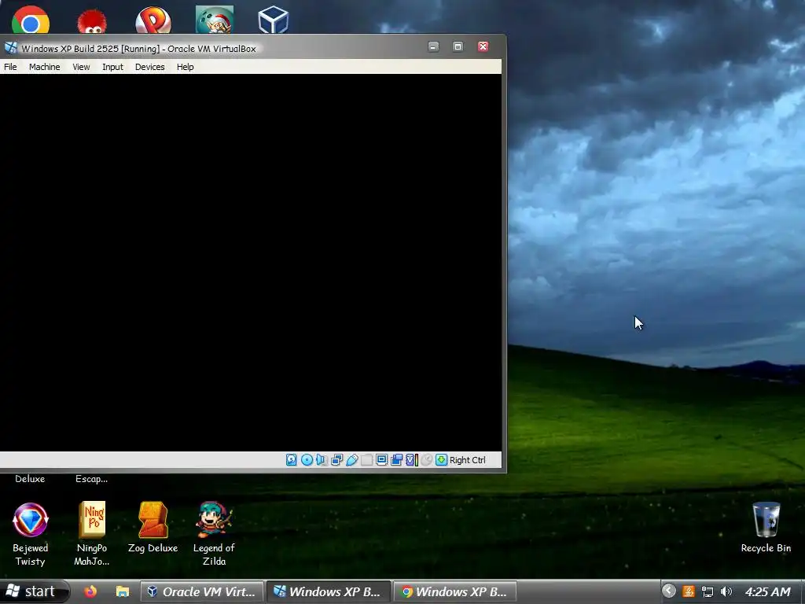Click the Start button

(34, 591)
